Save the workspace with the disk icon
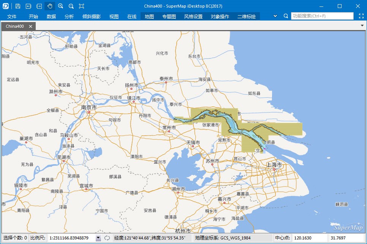The height and width of the screenshot is (244, 367). click(18, 6)
